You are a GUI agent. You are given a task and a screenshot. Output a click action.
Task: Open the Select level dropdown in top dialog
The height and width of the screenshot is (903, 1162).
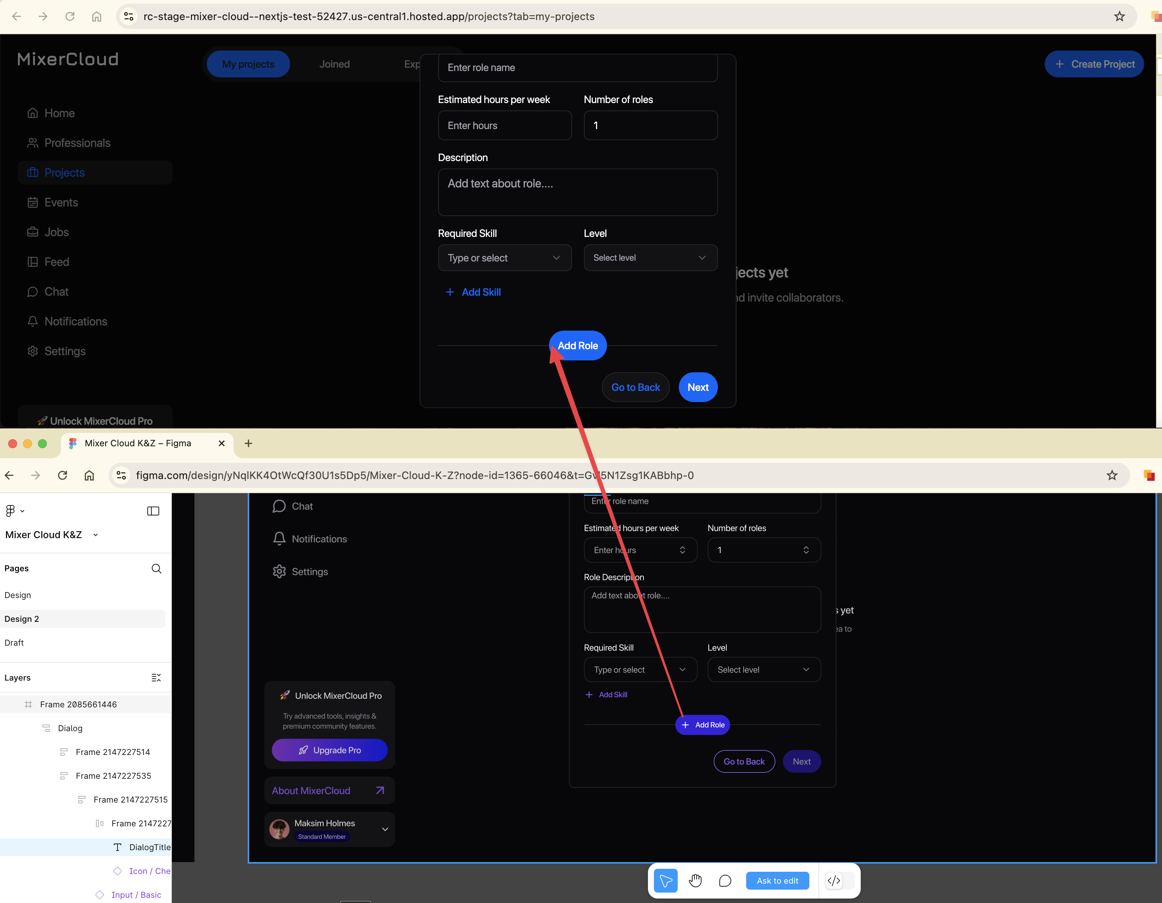point(650,257)
